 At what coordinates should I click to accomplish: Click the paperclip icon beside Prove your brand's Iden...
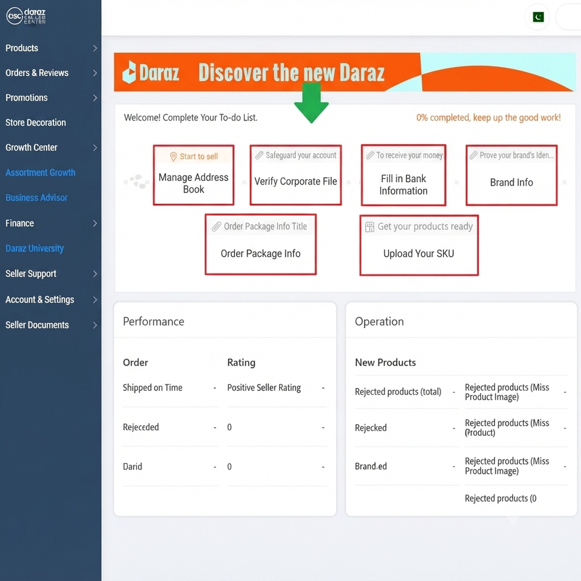tap(473, 156)
